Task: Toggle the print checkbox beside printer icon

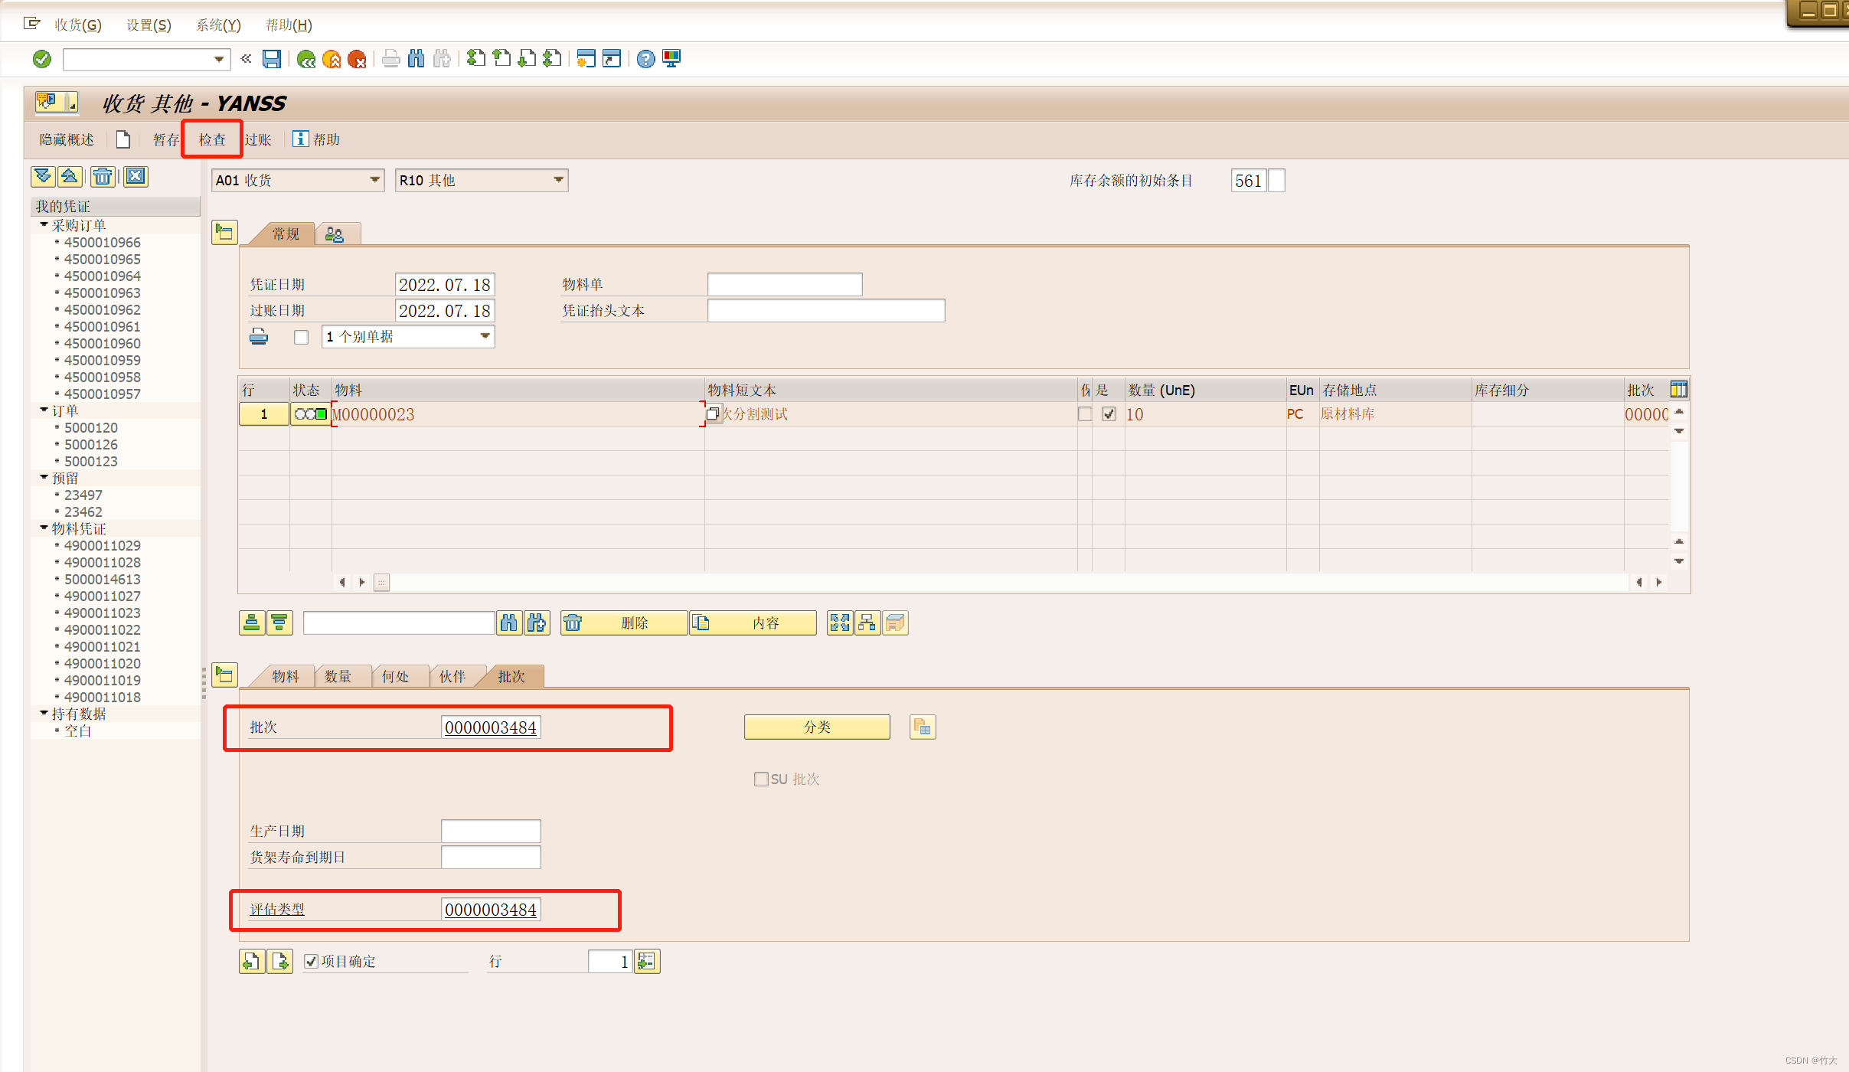Action: (301, 337)
